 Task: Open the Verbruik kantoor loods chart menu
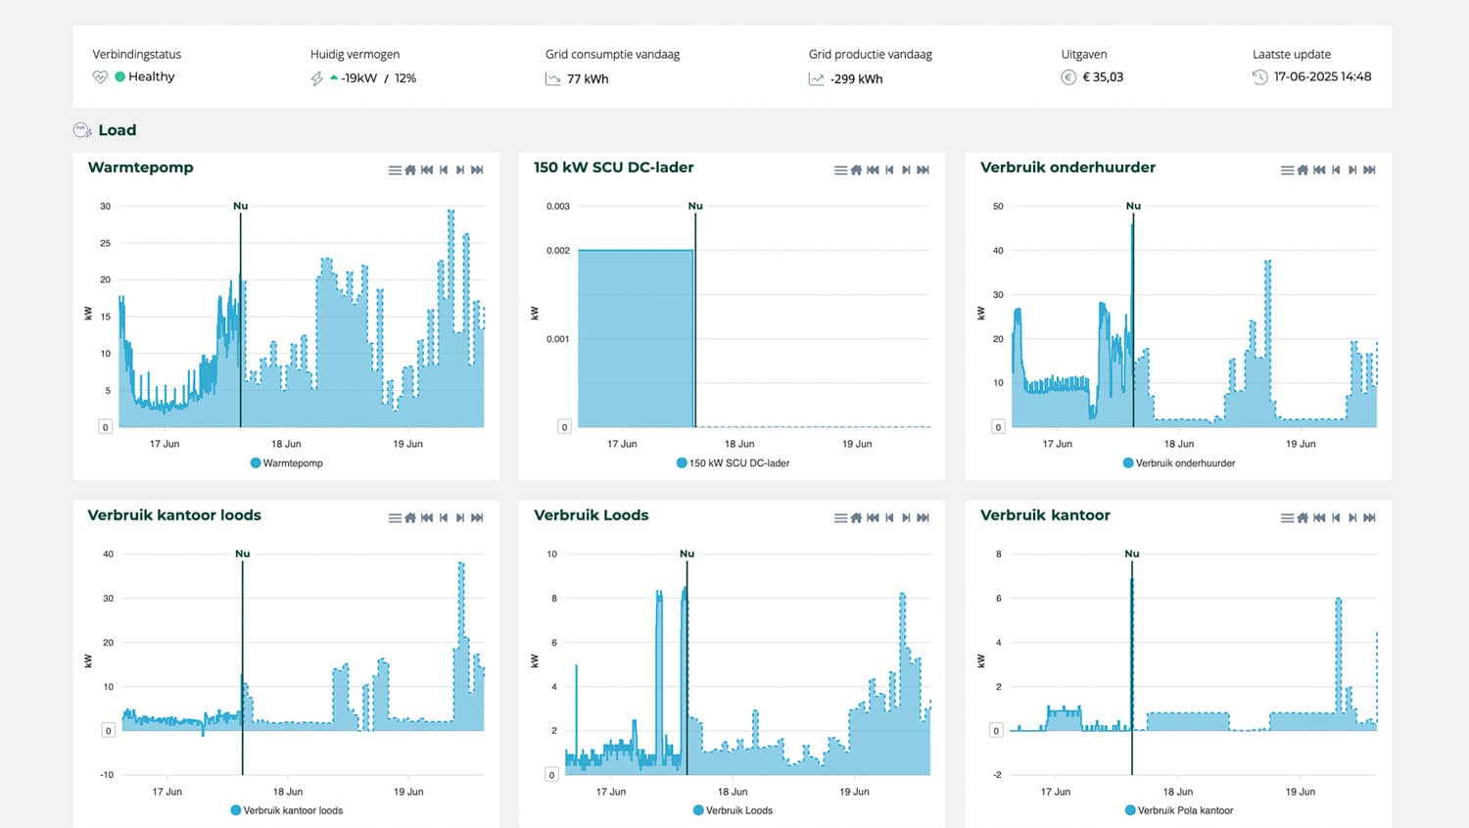(394, 518)
